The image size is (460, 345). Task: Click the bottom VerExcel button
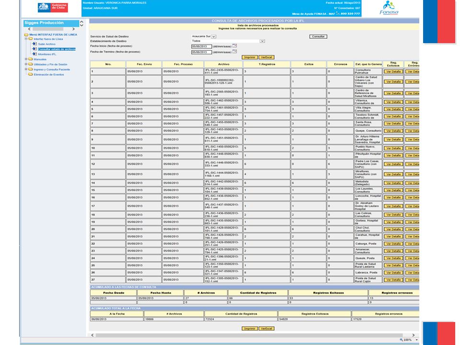point(266,329)
